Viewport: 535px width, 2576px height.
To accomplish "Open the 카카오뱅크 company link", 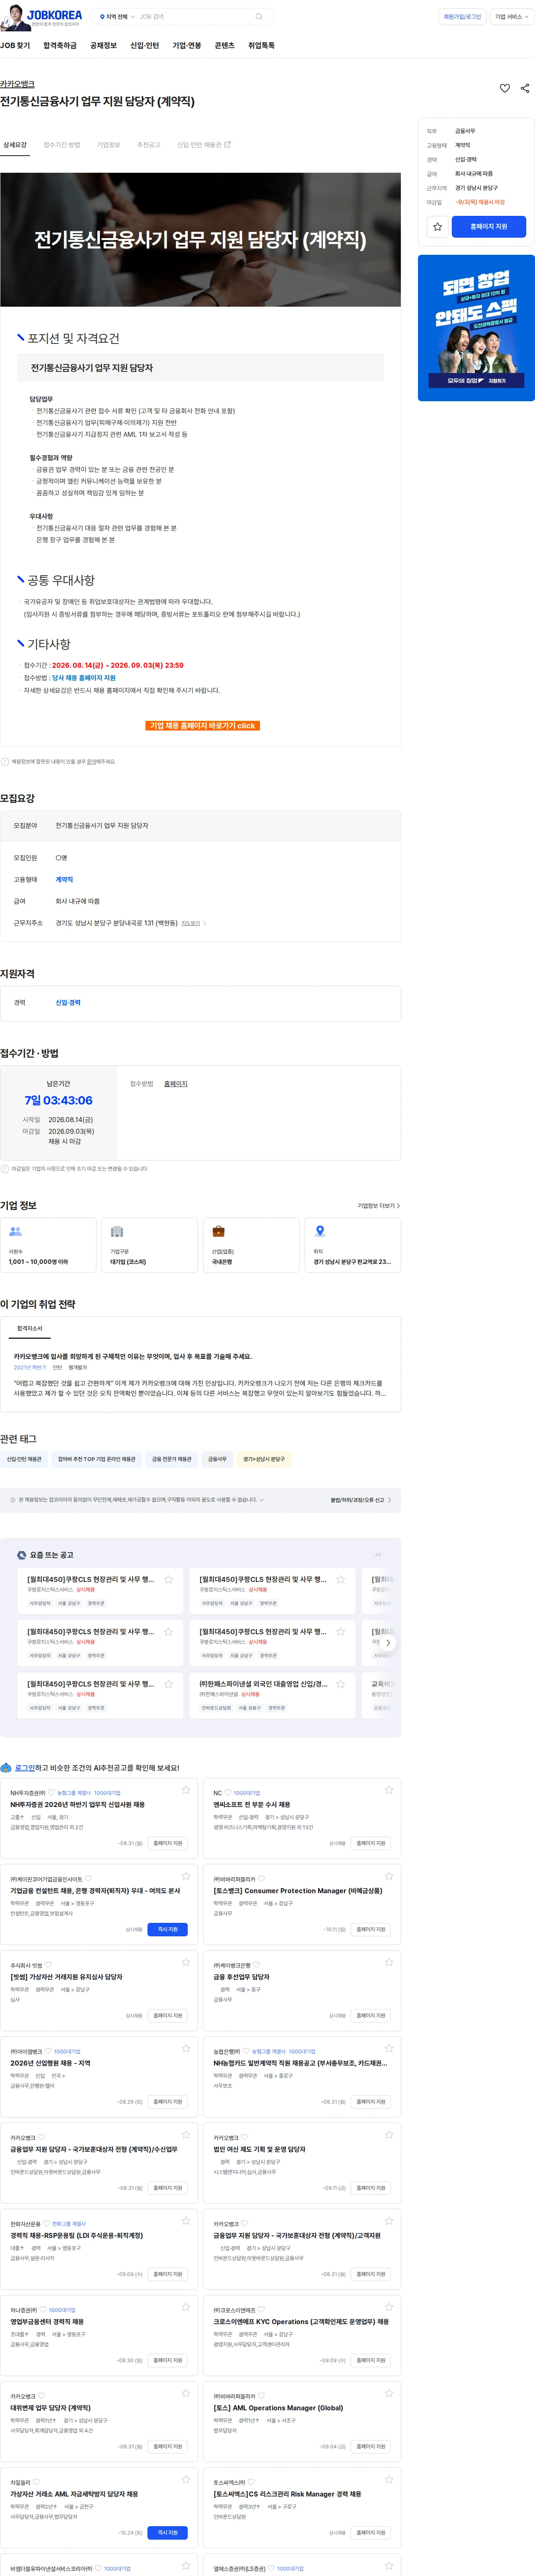I will click(x=17, y=84).
